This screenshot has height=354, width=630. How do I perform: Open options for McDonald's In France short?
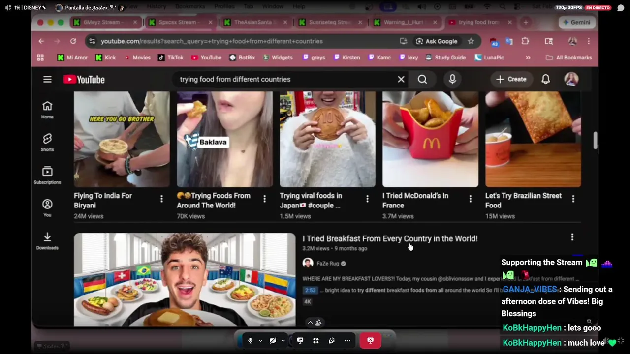pyautogui.click(x=470, y=199)
